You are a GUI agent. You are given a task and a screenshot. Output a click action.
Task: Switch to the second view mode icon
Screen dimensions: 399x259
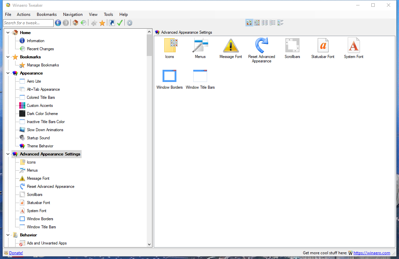point(257,23)
